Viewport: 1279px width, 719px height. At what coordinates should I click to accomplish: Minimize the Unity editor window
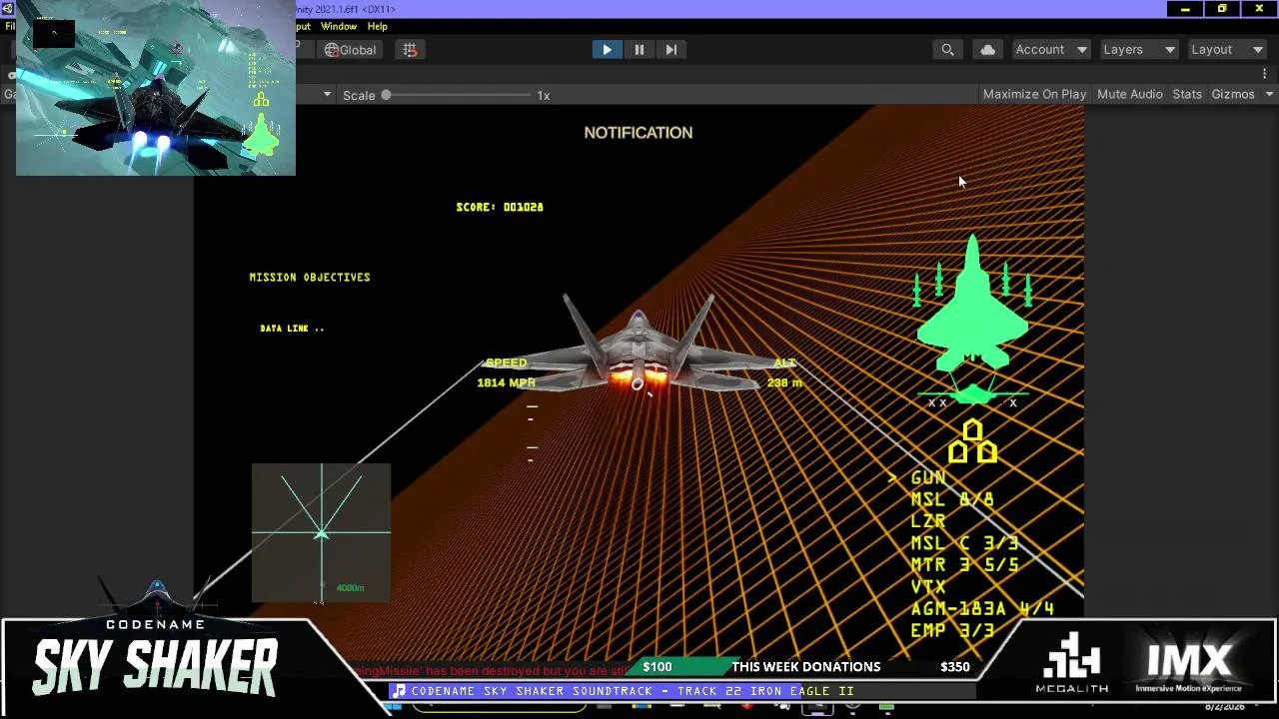pyautogui.click(x=1185, y=9)
